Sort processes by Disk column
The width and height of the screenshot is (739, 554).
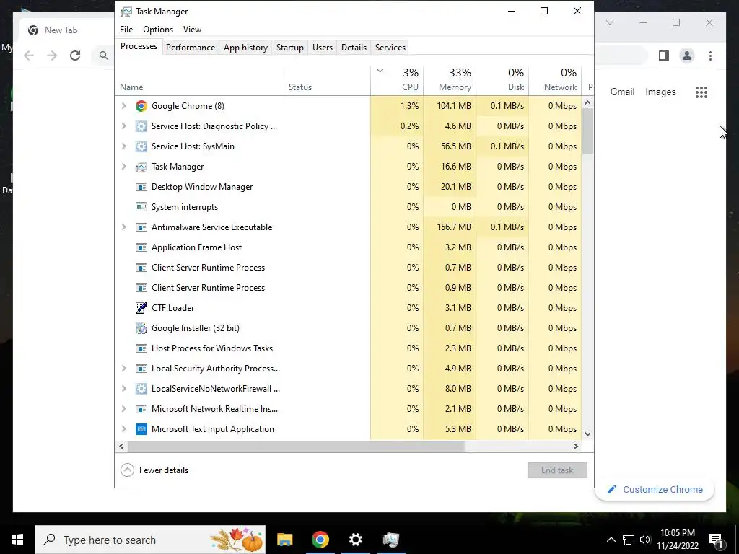click(x=502, y=81)
